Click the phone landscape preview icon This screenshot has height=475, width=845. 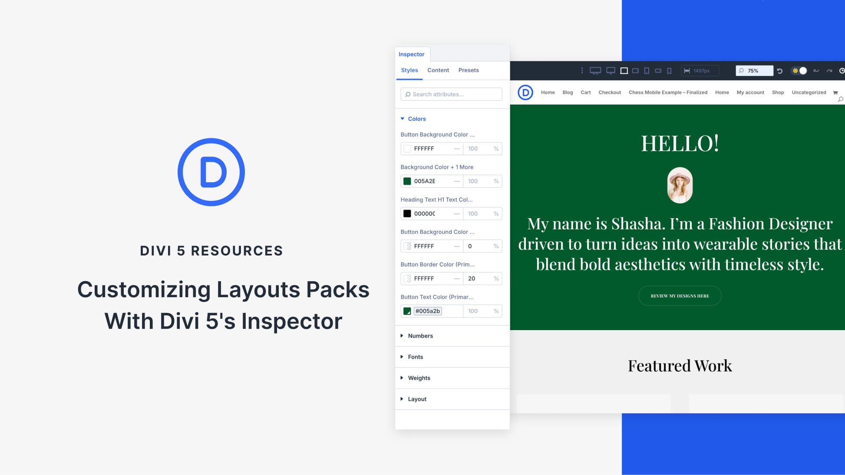click(657, 70)
